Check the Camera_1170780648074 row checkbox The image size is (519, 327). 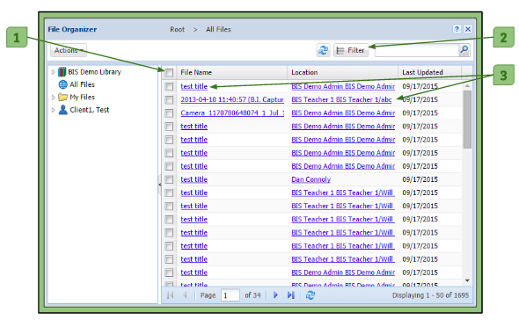point(169,113)
